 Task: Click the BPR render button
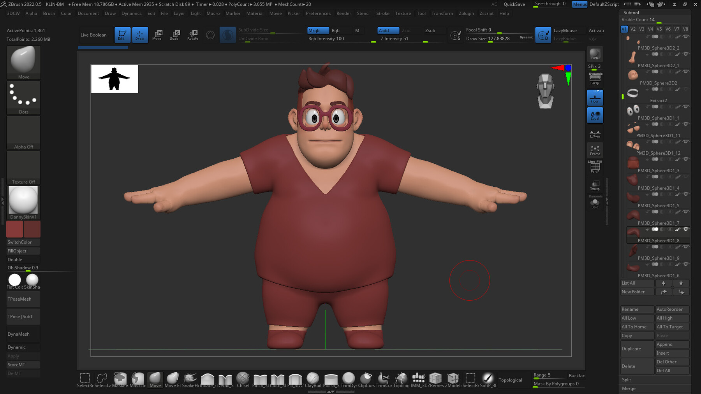click(x=595, y=54)
